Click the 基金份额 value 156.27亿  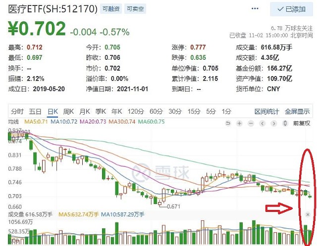[x=279, y=68]
